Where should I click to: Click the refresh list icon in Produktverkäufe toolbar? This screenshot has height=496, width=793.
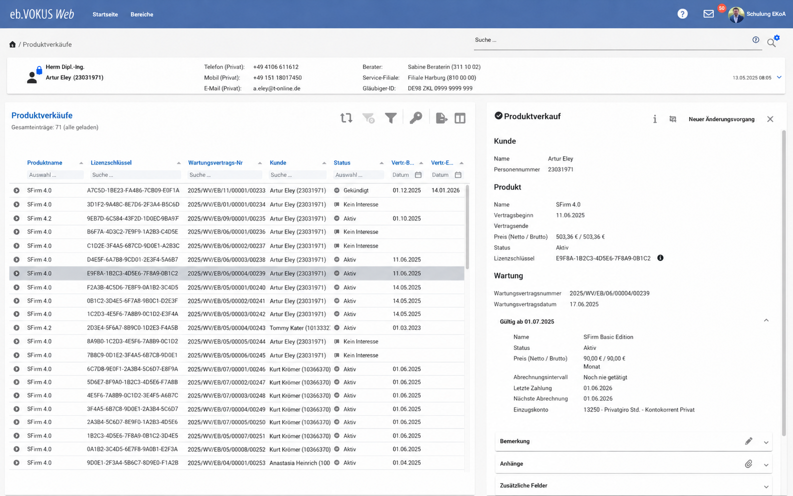point(346,118)
